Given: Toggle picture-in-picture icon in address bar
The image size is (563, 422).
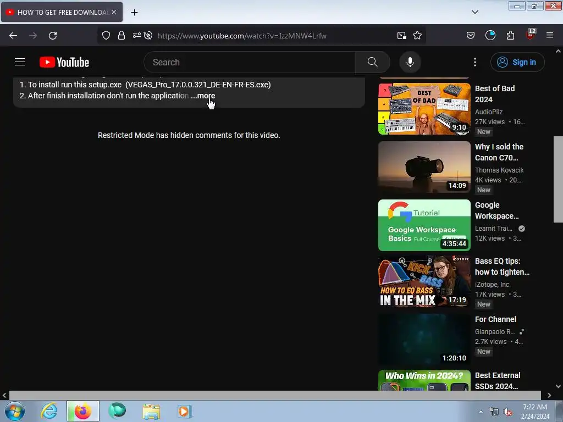Looking at the screenshot, I should pyautogui.click(x=402, y=35).
